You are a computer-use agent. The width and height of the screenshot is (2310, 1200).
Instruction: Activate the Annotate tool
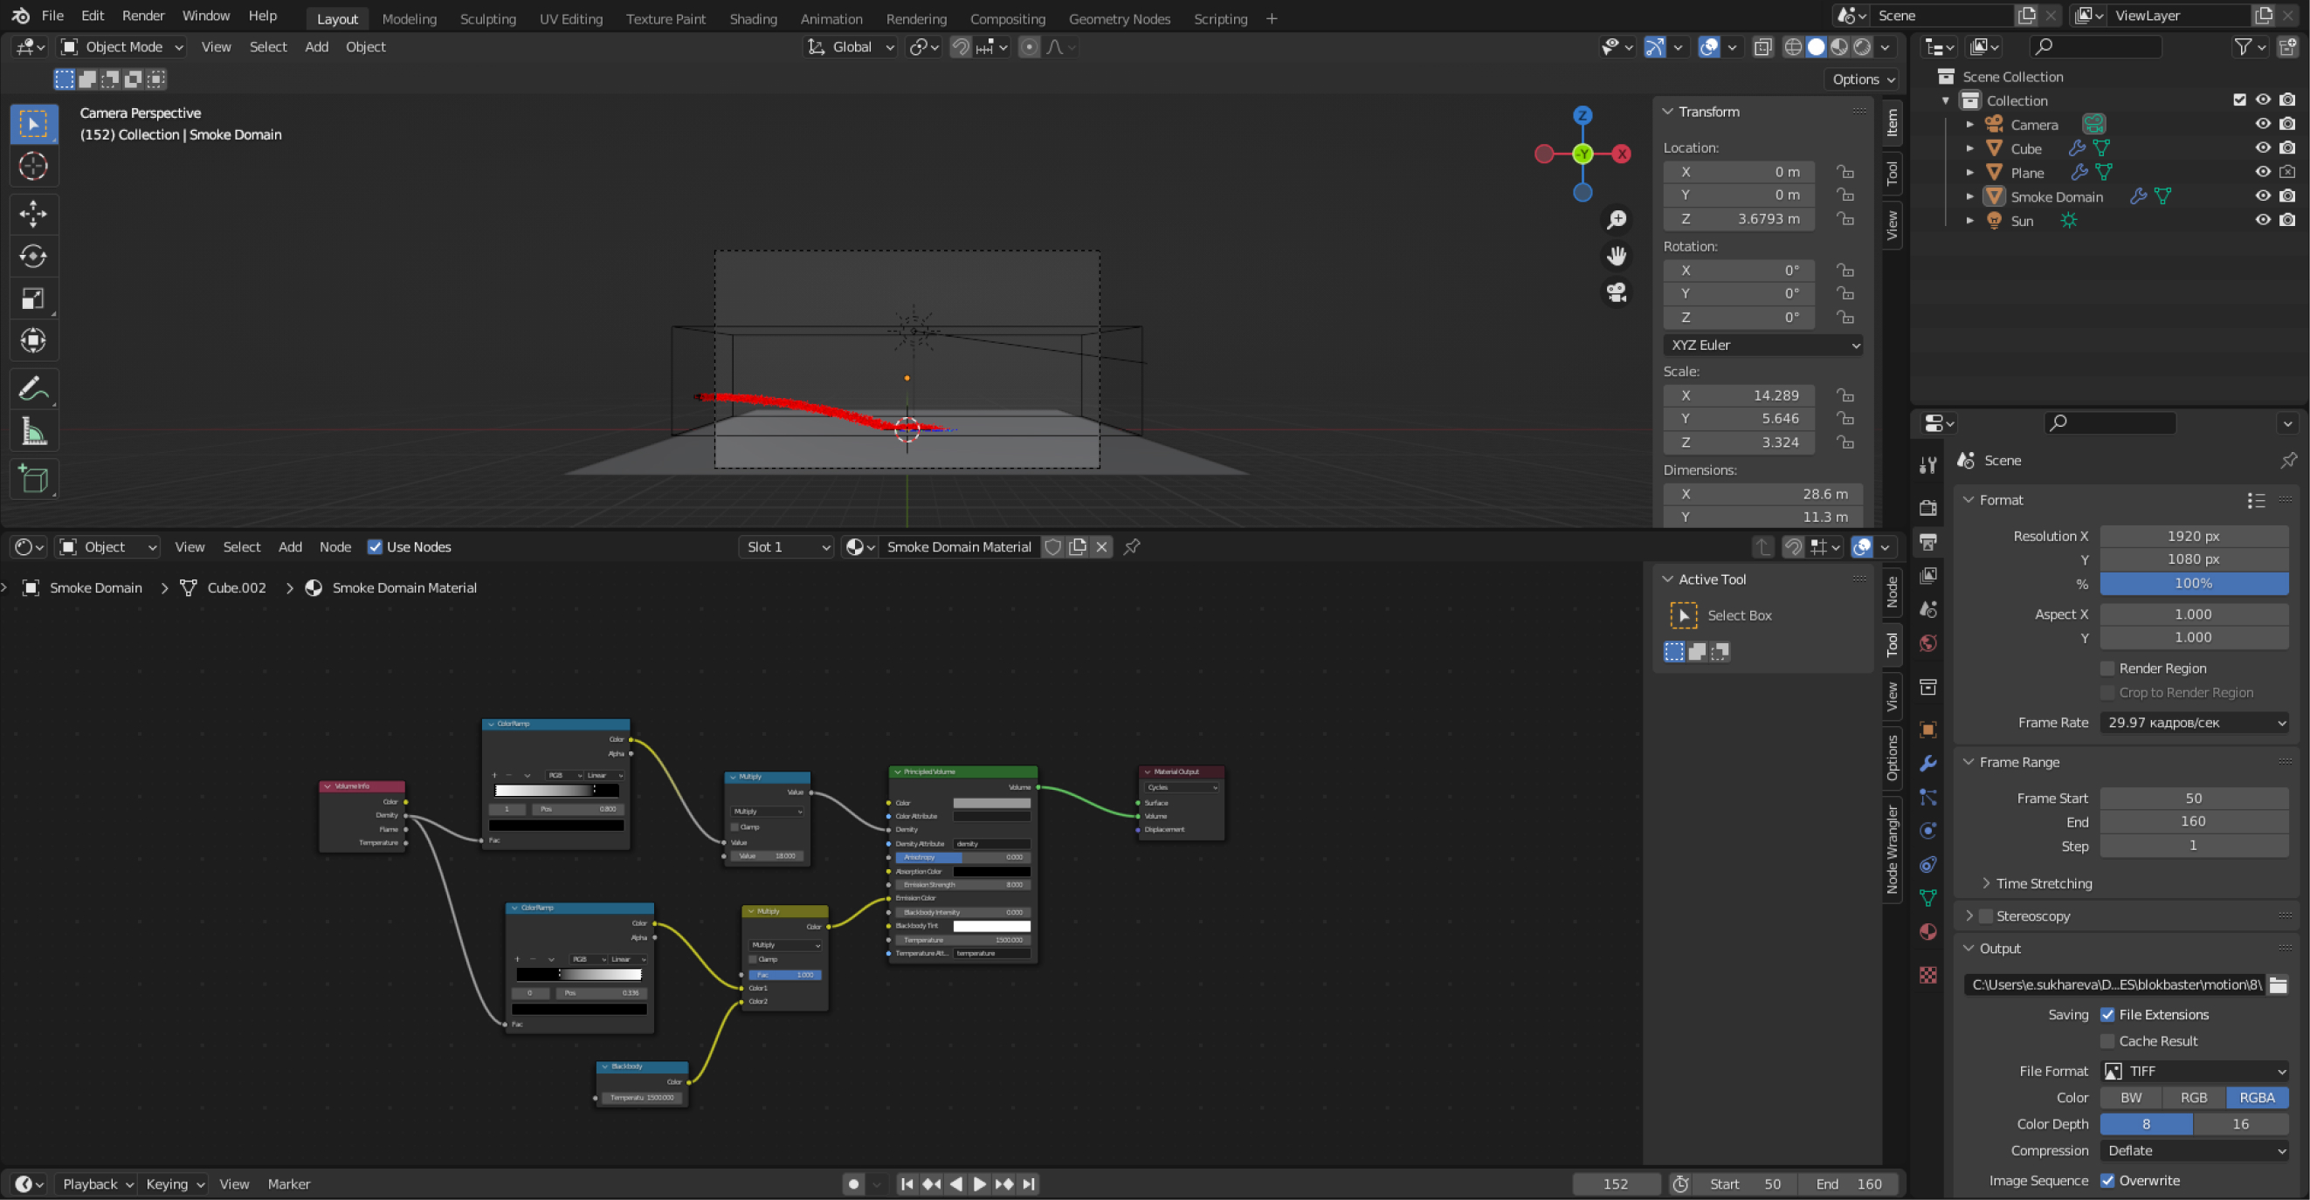point(33,389)
